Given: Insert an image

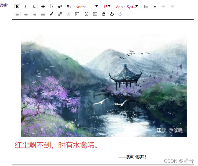Looking at the screenshot, I should click(x=95, y=14).
